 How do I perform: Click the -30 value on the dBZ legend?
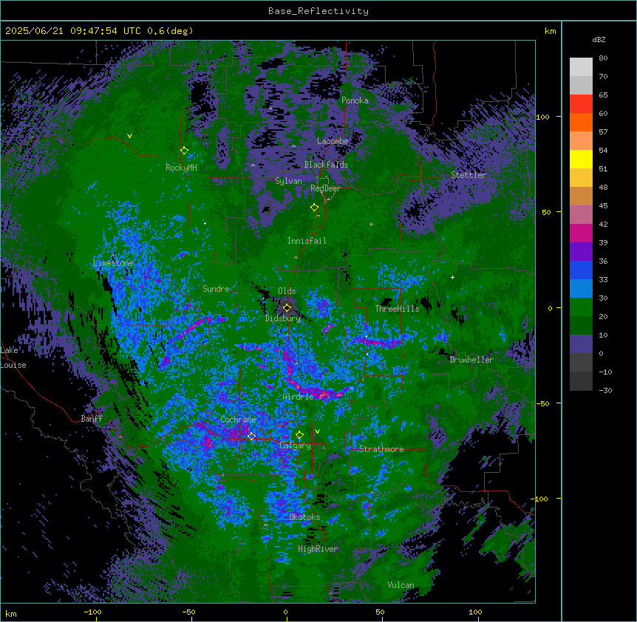[x=605, y=390]
